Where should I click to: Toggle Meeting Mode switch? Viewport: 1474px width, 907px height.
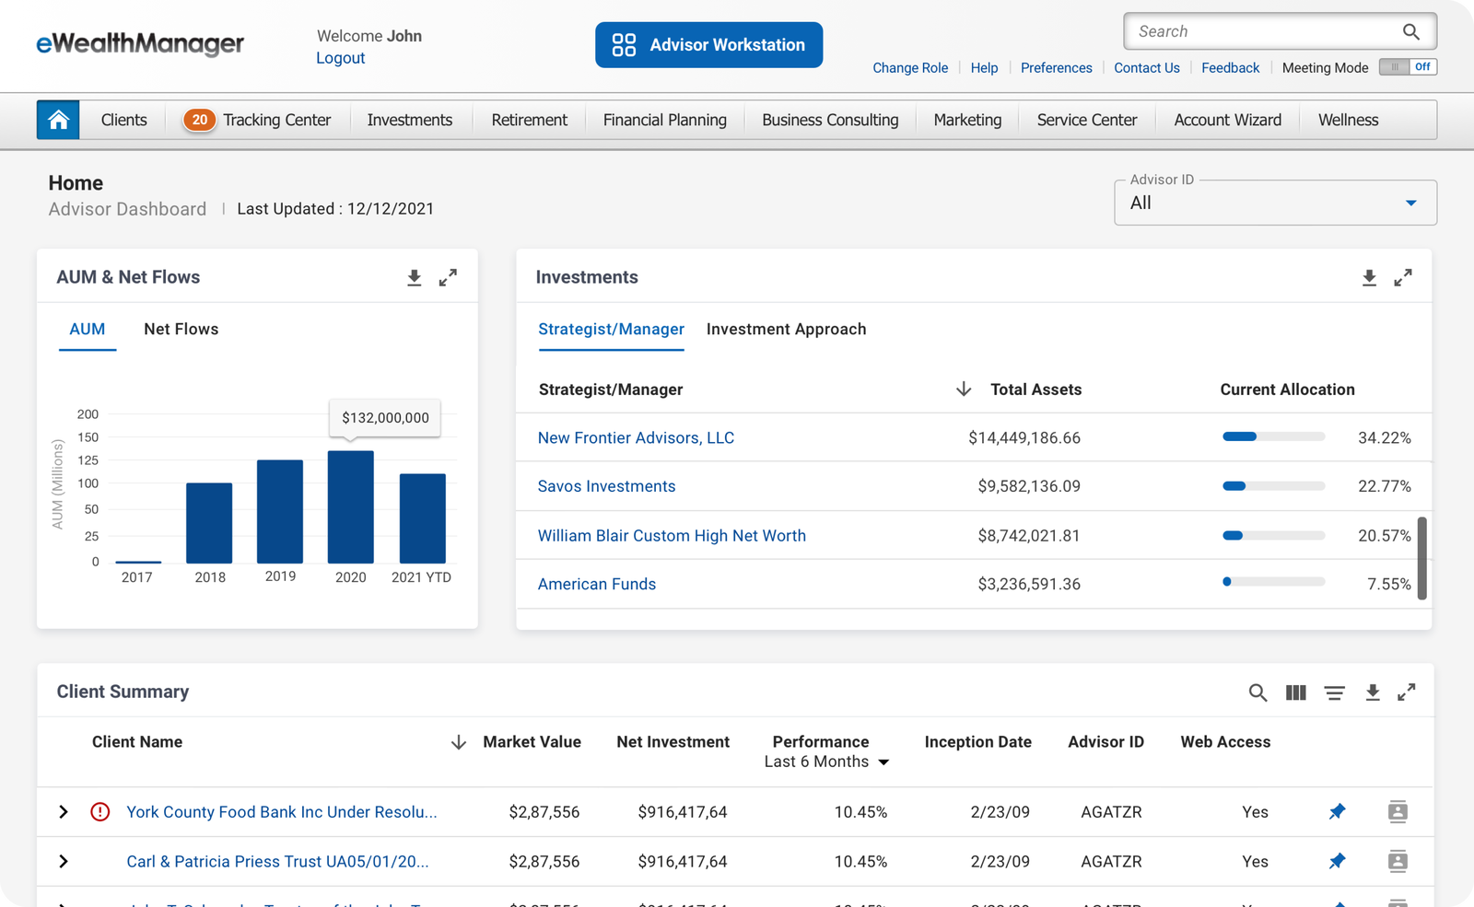click(1408, 67)
